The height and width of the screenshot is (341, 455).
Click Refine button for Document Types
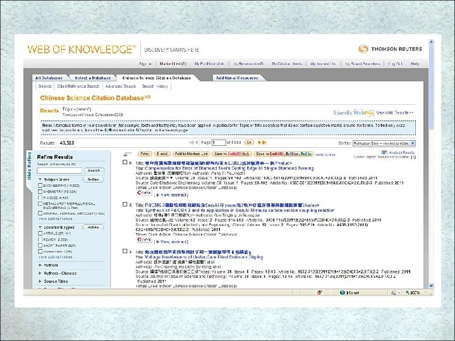(93, 227)
